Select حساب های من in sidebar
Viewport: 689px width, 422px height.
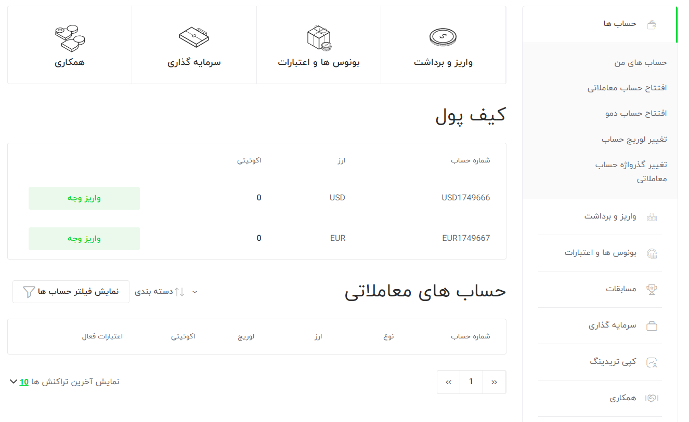coord(640,62)
